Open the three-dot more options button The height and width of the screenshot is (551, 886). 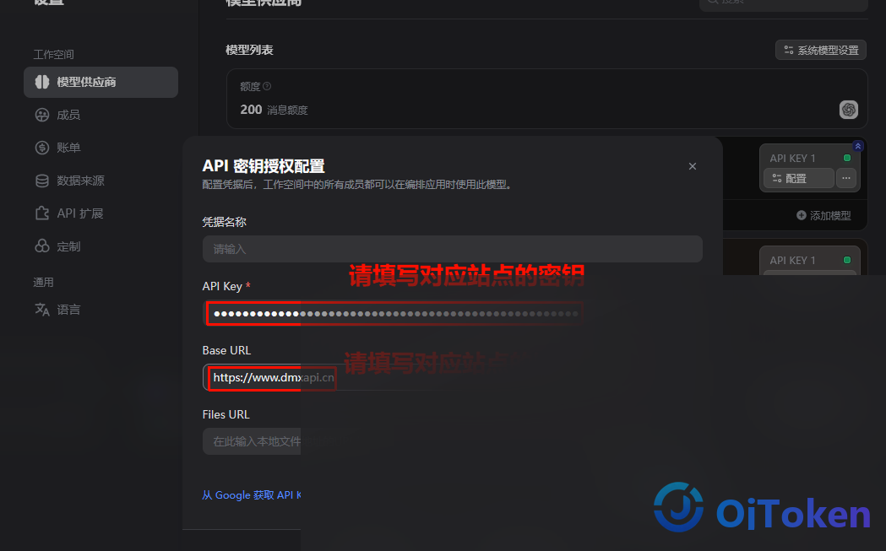point(846,178)
